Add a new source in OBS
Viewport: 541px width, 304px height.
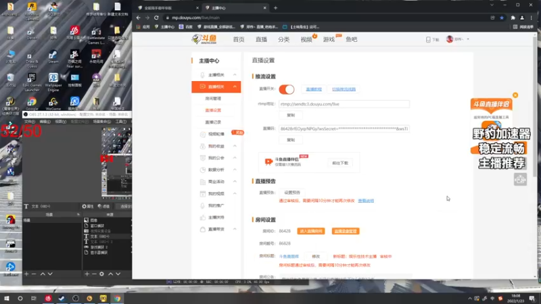(x=87, y=274)
